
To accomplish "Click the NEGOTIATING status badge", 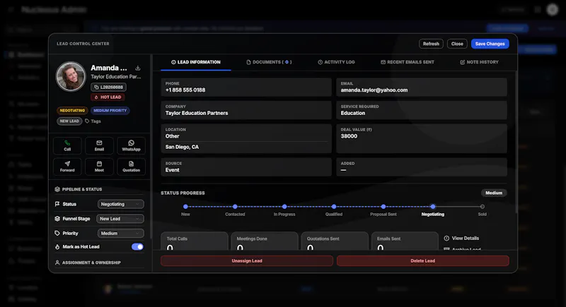I will (72, 111).
